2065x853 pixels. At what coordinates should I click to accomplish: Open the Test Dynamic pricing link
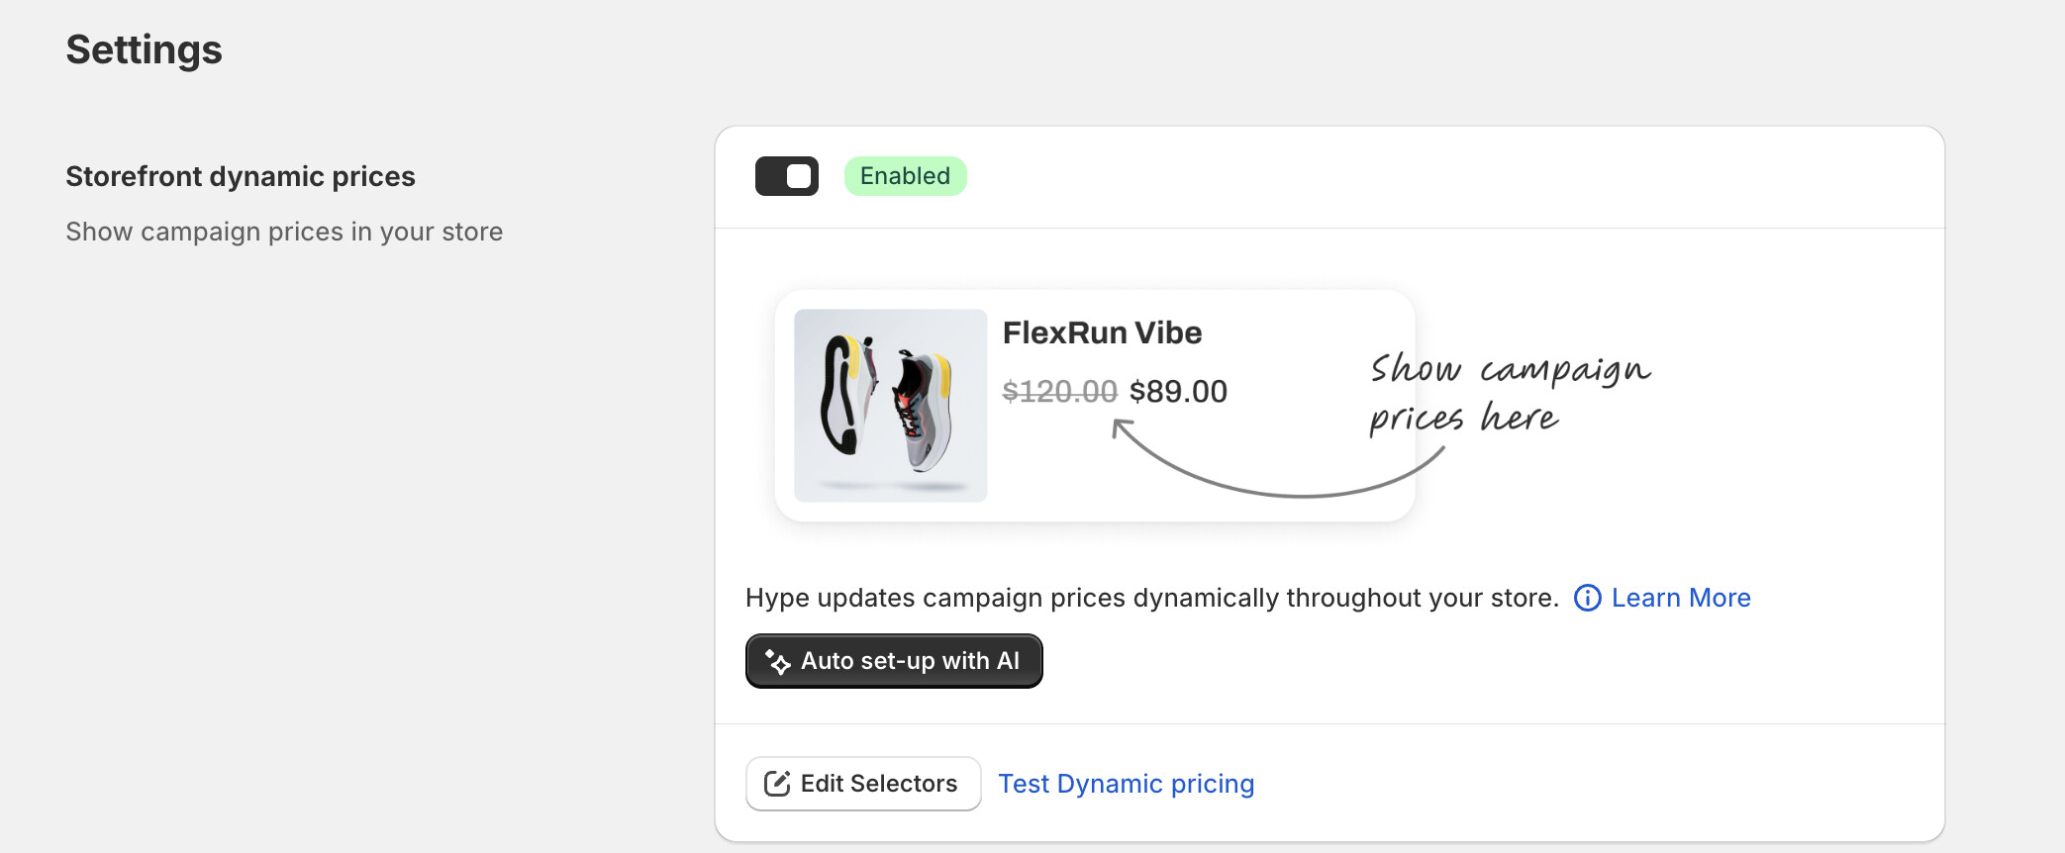point(1126,784)
